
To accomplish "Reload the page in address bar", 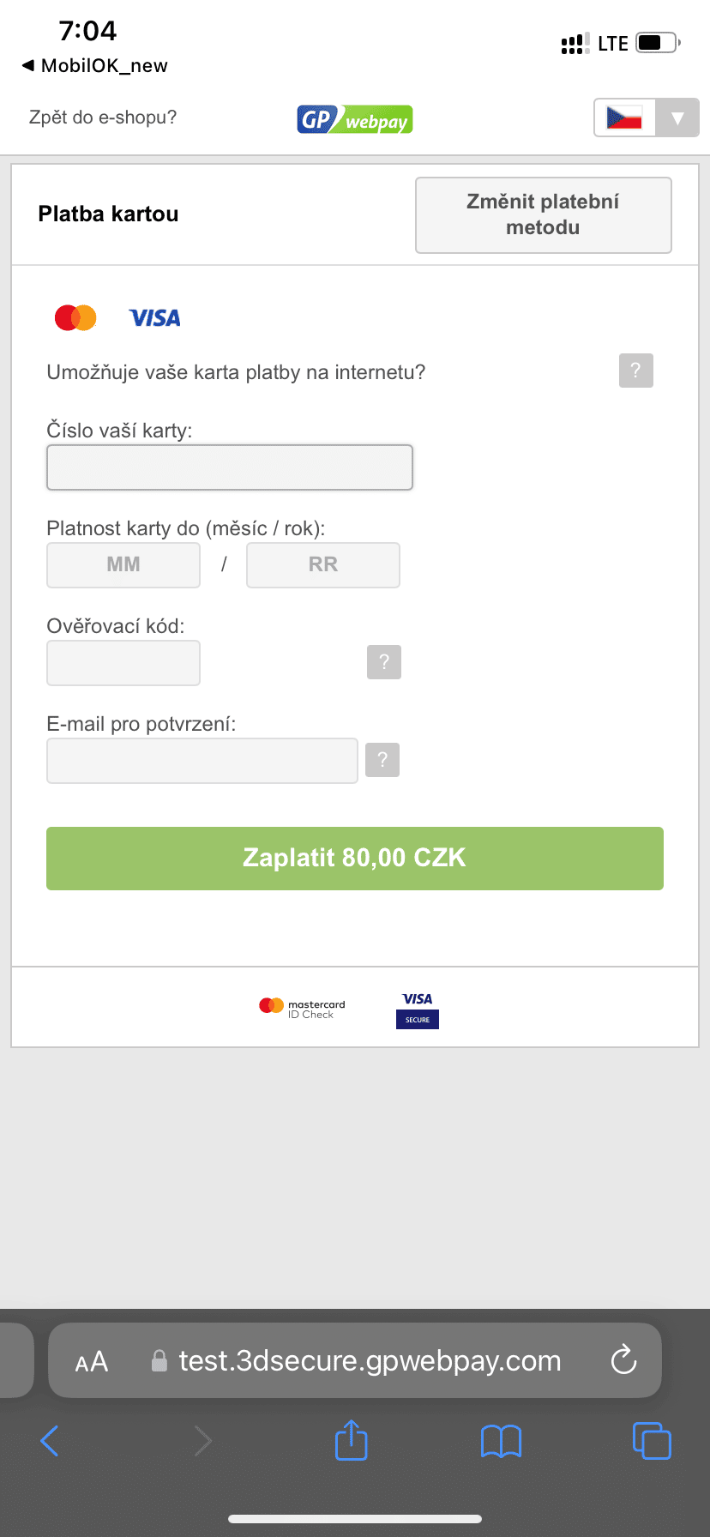I will coord(623,1359).
